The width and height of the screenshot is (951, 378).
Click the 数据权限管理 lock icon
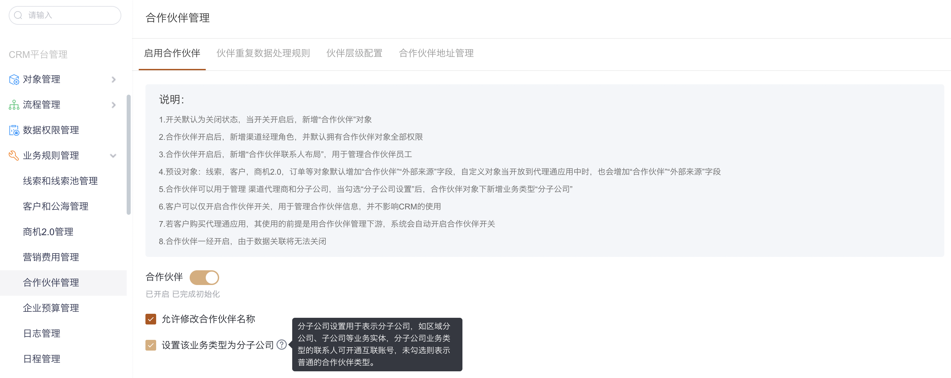[14, 130]
